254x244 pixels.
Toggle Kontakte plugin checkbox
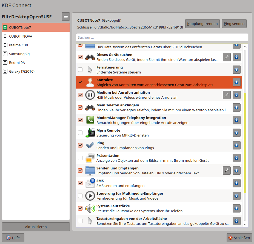click(x=80, y=82)
